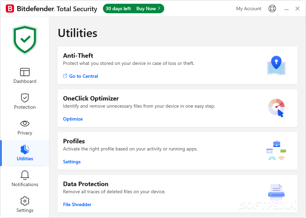Open My Account in the title bar
Viewport: 306px width, 218px height.
249,8
